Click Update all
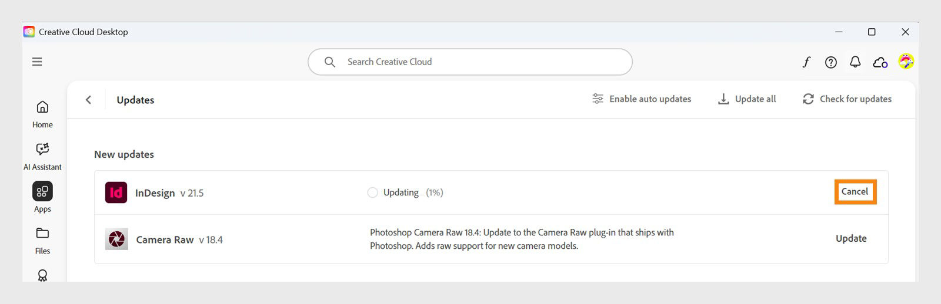This screenshot has height=304, width=941. pyautogui.click(x=747, y=99)
